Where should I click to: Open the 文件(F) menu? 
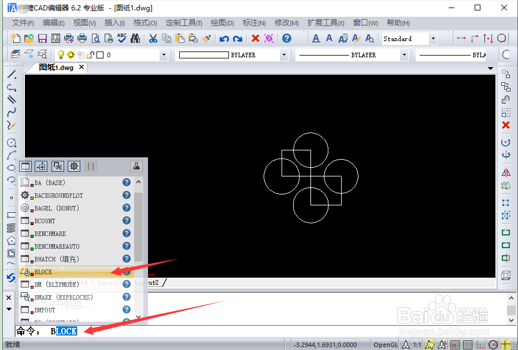[23, 23]
